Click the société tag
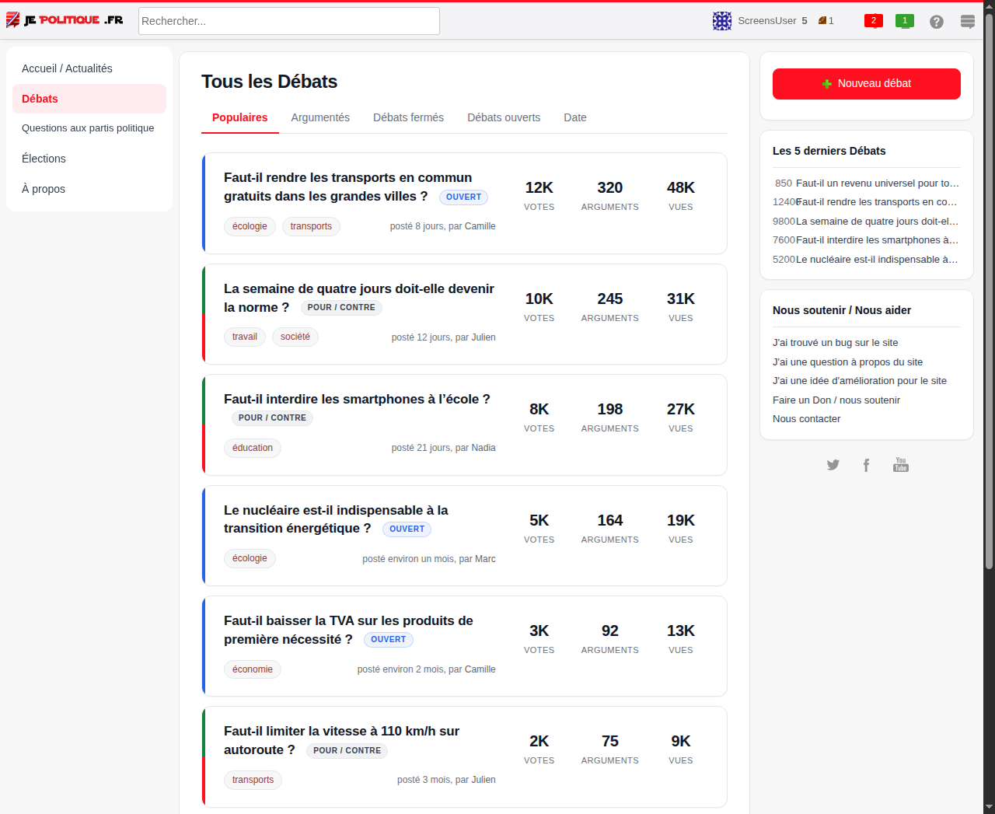The image size is (995, 814). (x=295, y=337)
